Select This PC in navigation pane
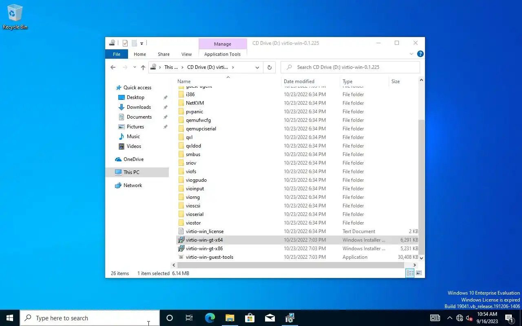Screen dimensions: 522x326 click(x=137, y=172)
